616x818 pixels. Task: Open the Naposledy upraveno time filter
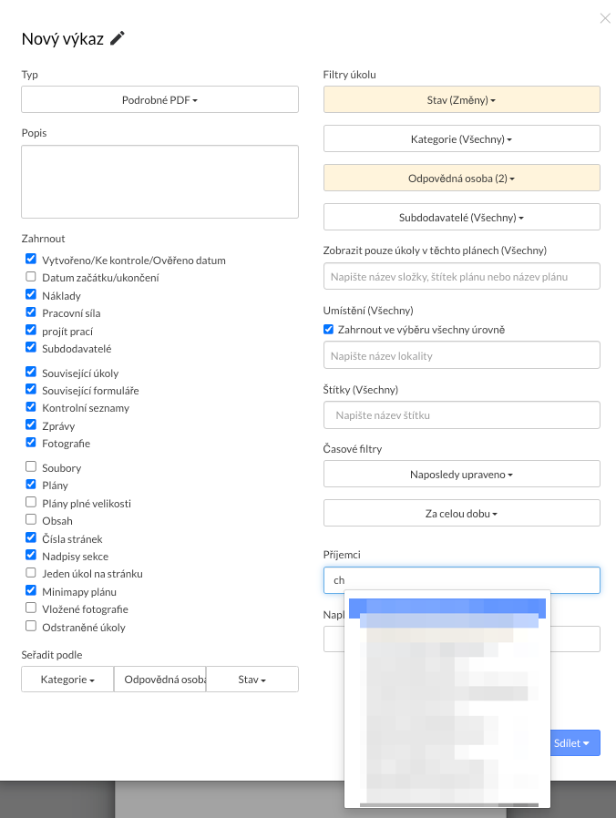pyautogui.click(x=462, y=475)
